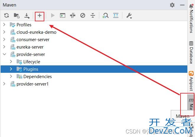195x137 pixels.
Task: Hide the Maven tool window
Action: click(x=182, y=5)
